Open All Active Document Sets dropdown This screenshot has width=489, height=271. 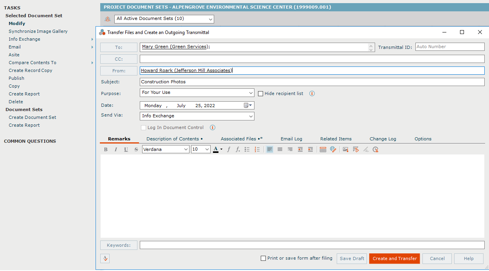[164, 19]
